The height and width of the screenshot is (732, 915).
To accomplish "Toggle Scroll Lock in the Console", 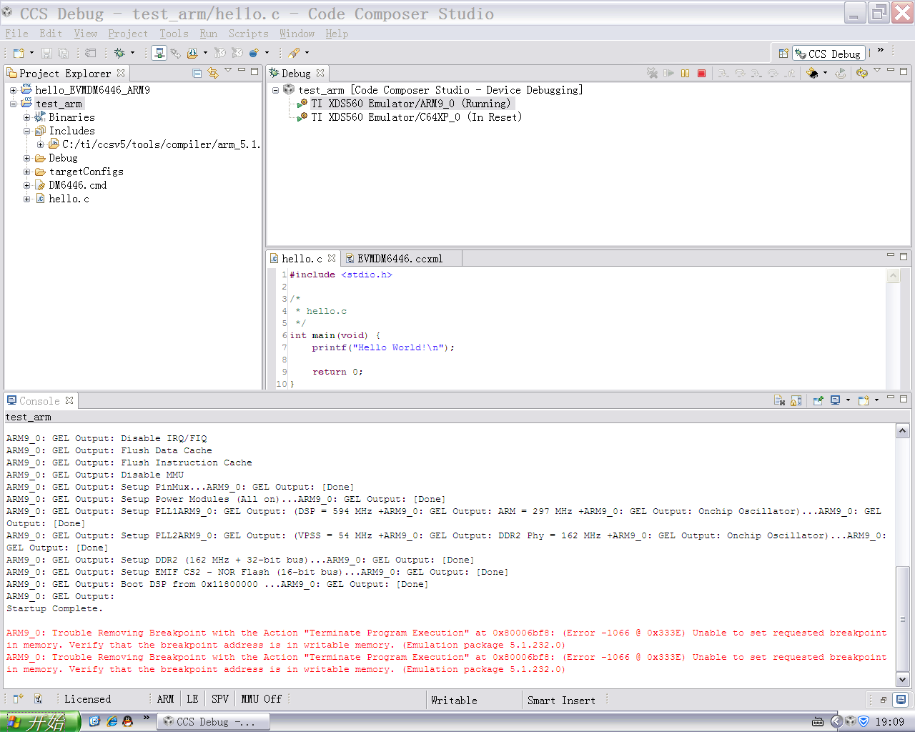I will pos(796,400).
